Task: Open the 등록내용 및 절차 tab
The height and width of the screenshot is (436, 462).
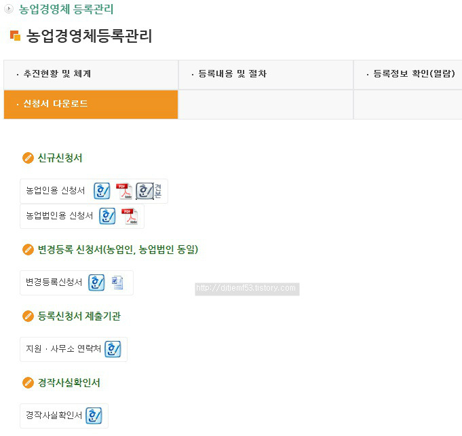Action: tap(266, 75)
